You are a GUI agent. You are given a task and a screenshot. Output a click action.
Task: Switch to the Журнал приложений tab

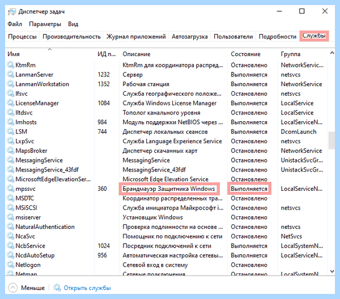(x=136, y=36)
